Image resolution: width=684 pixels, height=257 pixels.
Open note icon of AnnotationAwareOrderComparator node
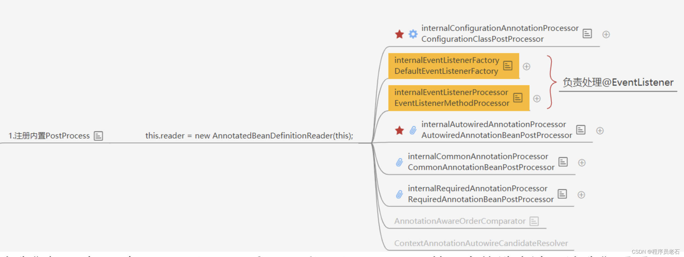pos(534,221)
